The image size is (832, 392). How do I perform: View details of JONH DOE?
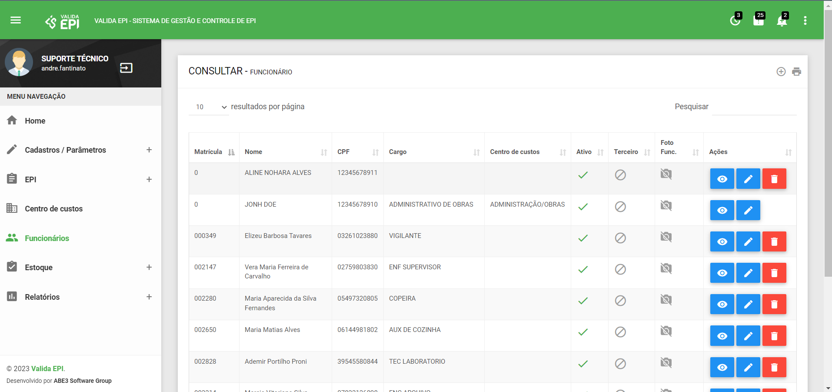point(722,210)
